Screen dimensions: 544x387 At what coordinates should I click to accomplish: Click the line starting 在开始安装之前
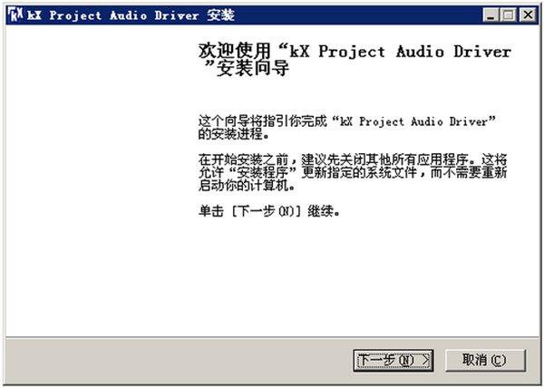[353, 160]
